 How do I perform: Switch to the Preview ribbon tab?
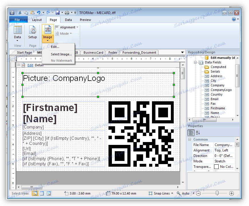[85, 20]
